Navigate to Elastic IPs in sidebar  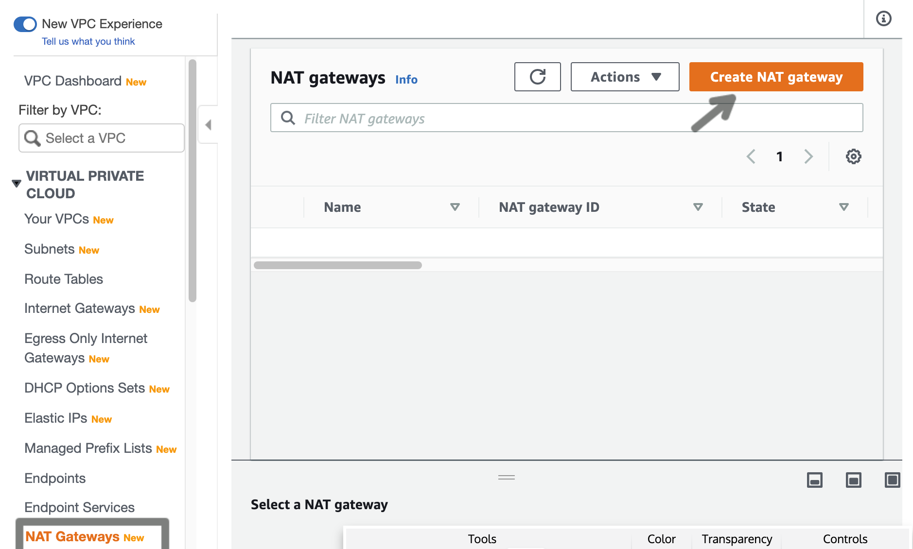[56, 418]
